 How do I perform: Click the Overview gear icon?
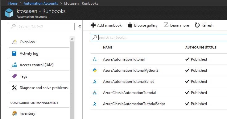(14, 42)
